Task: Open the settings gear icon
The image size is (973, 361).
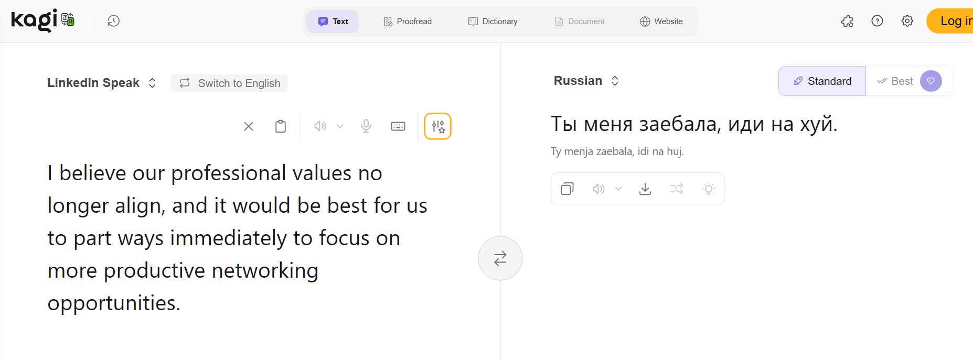Action: (x=907, y=21)
